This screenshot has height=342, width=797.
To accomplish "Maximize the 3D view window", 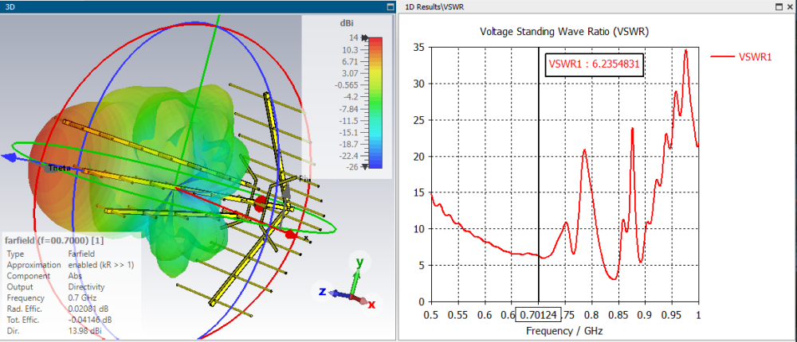I will tap(389, 6).
